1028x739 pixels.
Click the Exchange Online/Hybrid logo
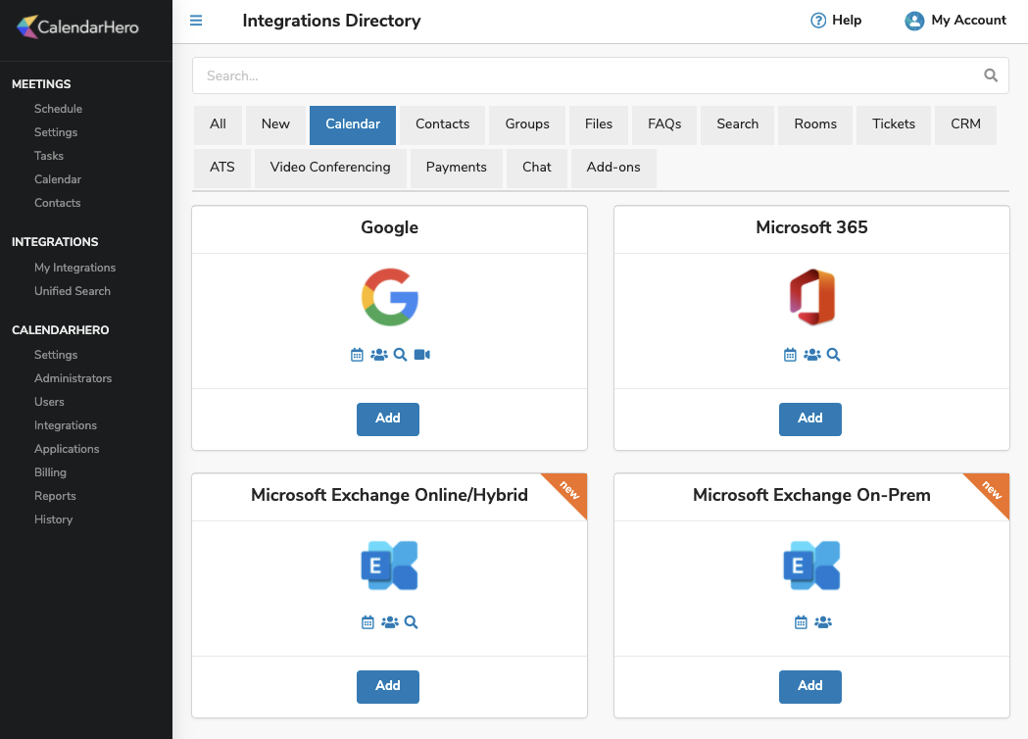pos(389,566)
